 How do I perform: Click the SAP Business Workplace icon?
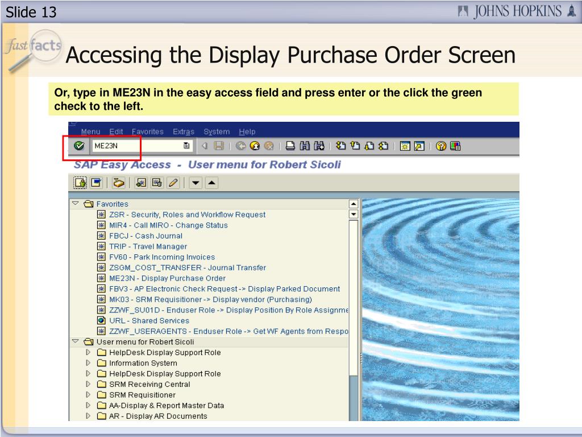119,183
